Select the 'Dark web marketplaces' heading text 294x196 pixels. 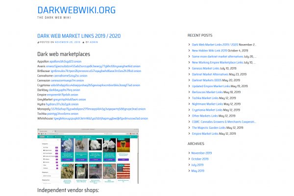[64, 54]
